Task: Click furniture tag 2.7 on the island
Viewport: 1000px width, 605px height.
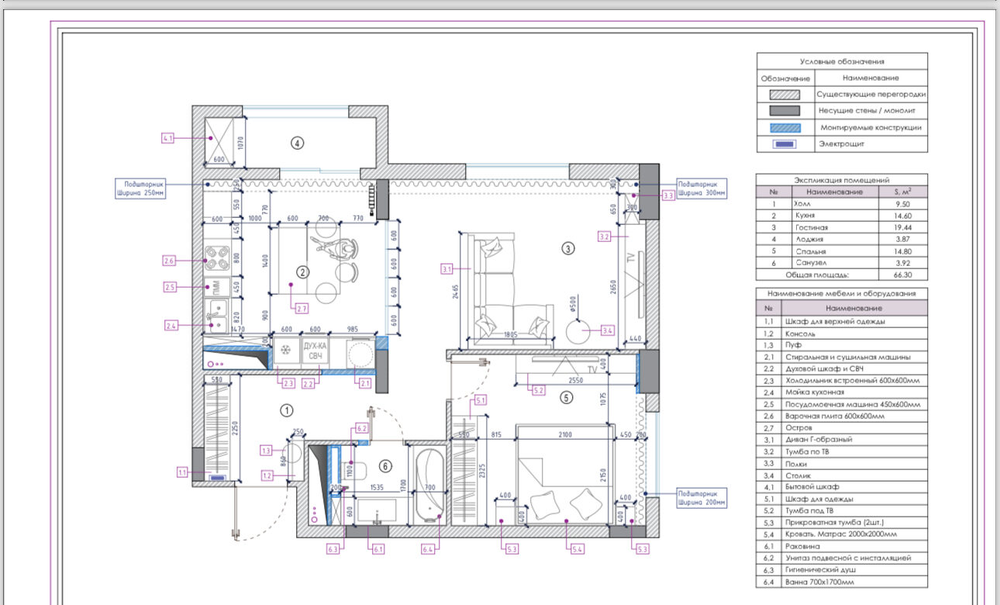Action: coord(302,308)
